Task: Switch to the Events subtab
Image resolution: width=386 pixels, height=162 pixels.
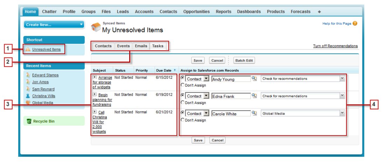Action: coord(123,46)
